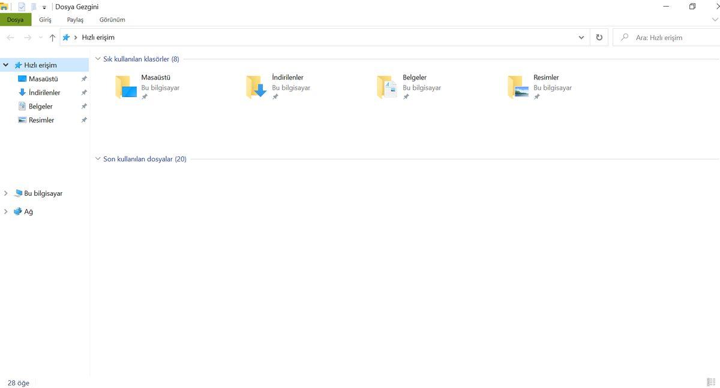Collapse the Son kullanılan dosyalar group

98,159
